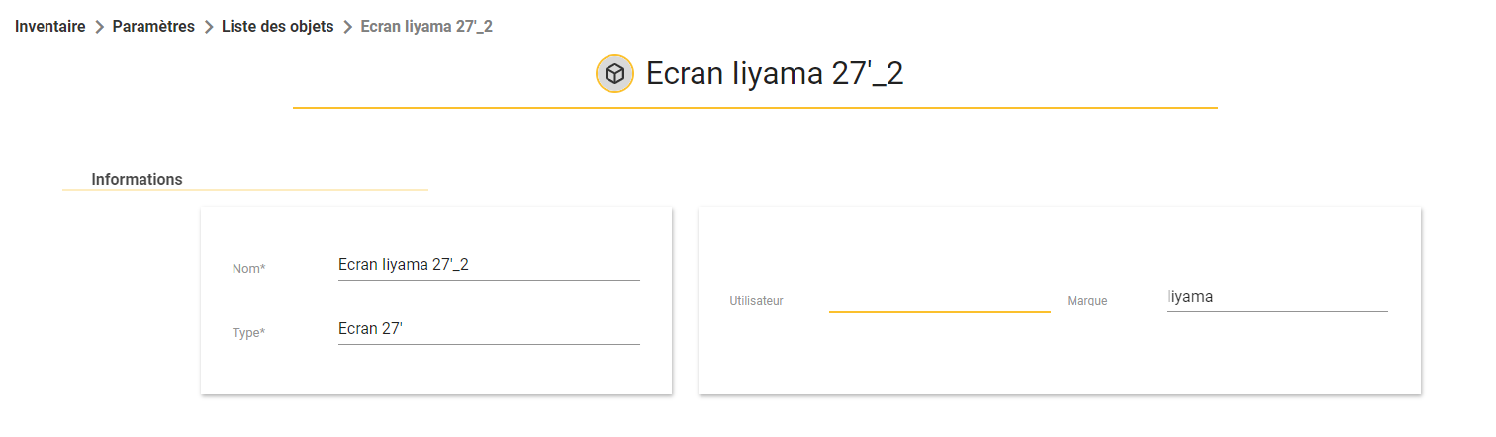Open the Paramètres breadcrumb link

click(153, 27)
